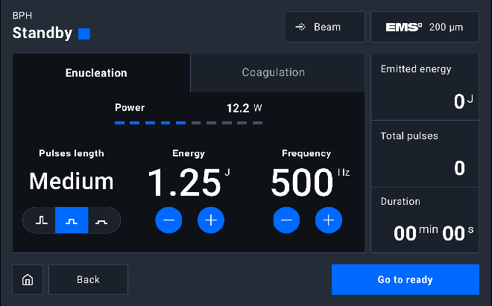Screen dimensions: 492x306
Task: Select the medium pulse length icon
Action: click(72, 220)
